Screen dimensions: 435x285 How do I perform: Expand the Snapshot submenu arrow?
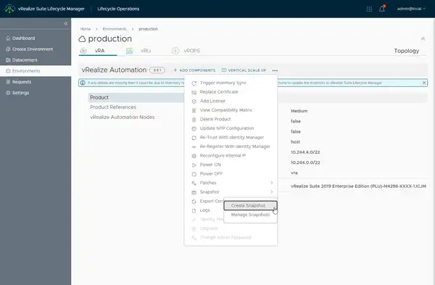[272, 192]
